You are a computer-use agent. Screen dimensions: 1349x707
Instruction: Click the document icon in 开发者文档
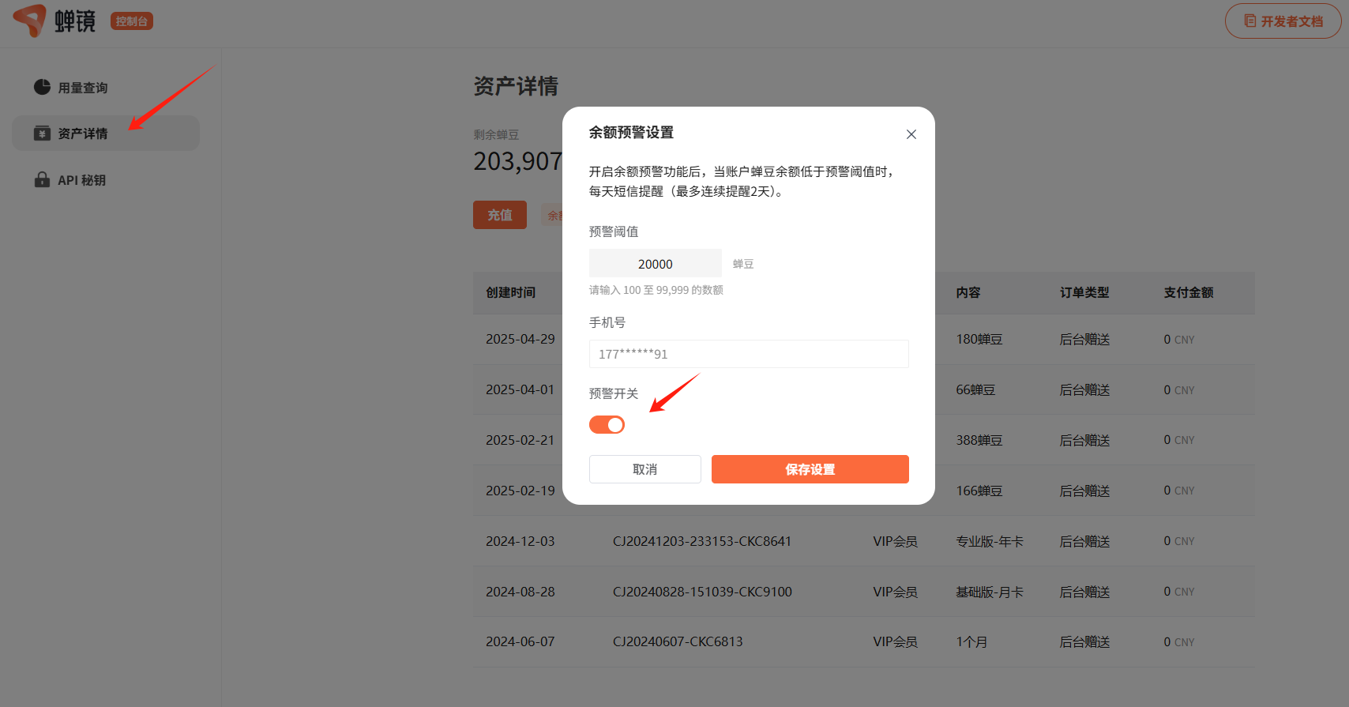[1249, 21]
